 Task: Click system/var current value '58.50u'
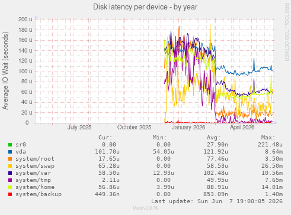pos(109,173)
